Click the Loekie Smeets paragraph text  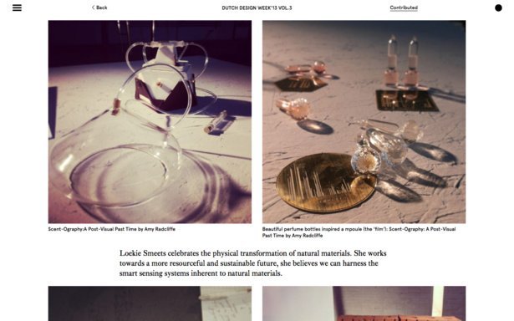[x=252, y=263]
